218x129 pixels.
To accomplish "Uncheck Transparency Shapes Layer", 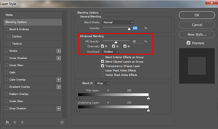I will [102, 66].
